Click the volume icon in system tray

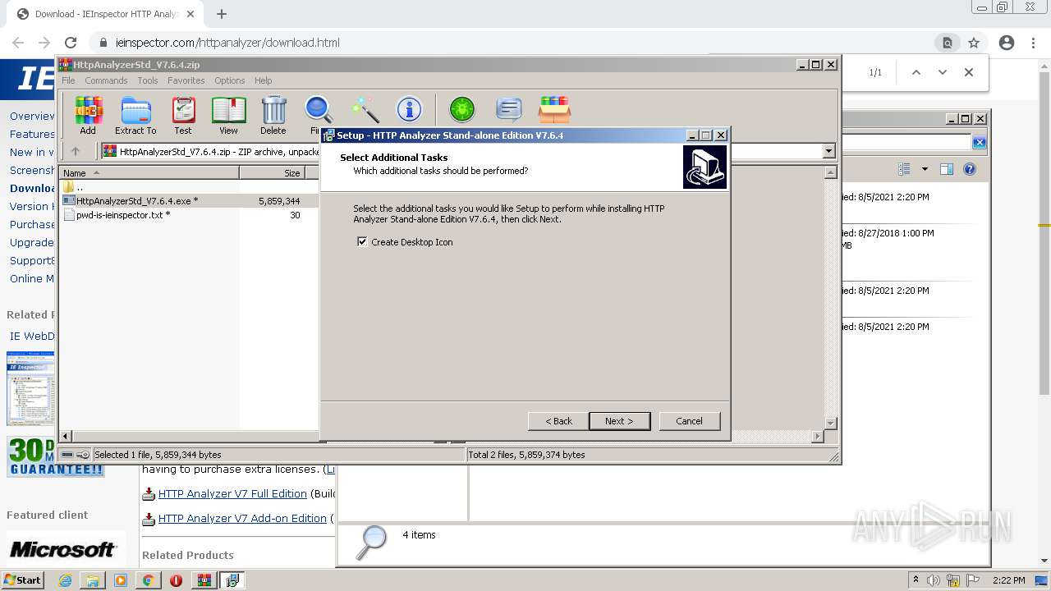[934, 580]
